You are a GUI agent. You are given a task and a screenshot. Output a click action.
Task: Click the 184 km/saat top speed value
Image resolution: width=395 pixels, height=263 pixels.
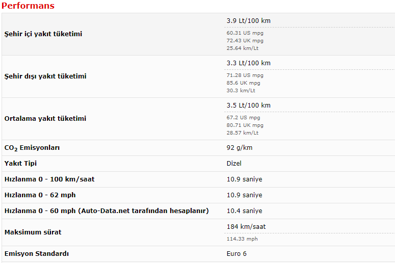(246, 226)
